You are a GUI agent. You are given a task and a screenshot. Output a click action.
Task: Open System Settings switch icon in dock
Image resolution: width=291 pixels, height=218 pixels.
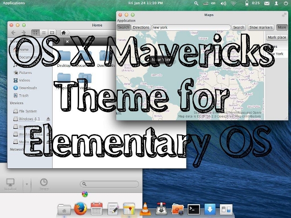point(226,209)
